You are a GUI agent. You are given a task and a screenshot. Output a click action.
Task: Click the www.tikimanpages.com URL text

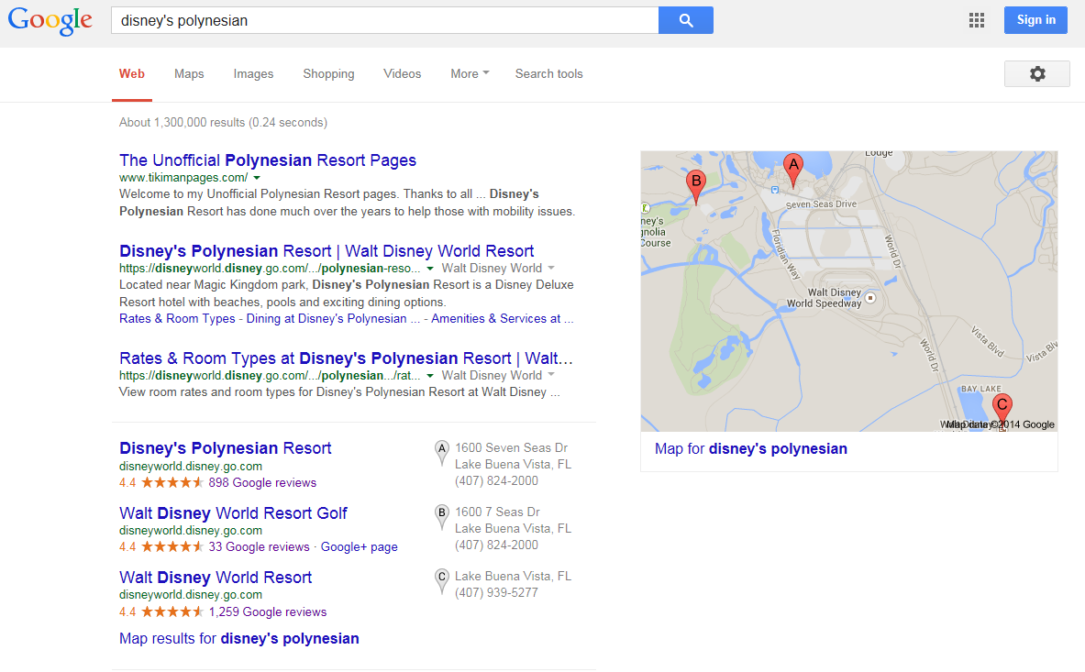(183, 178)
